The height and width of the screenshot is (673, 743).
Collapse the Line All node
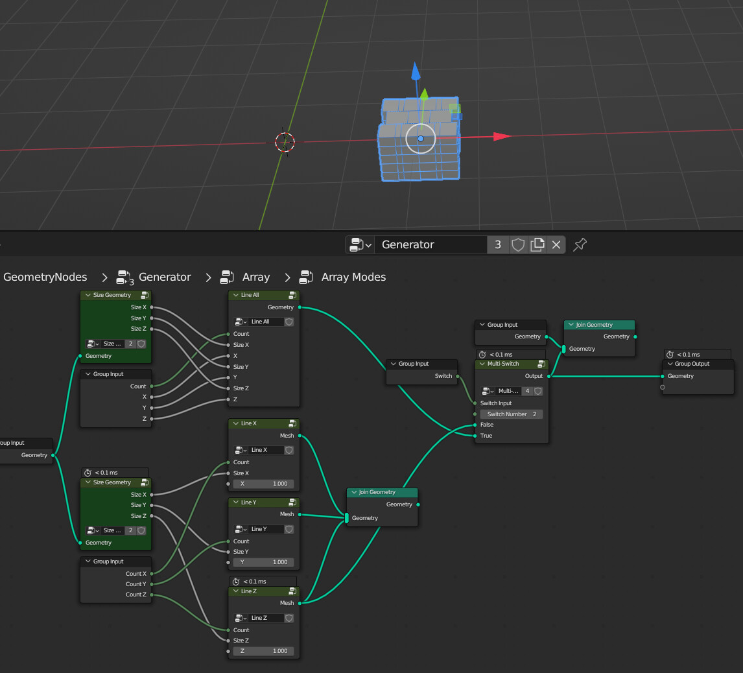pyautogui.click(x=235, y=295)
